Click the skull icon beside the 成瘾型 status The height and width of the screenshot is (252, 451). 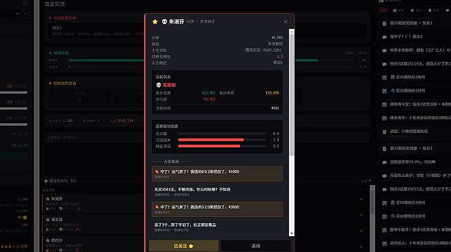[159, 85]
